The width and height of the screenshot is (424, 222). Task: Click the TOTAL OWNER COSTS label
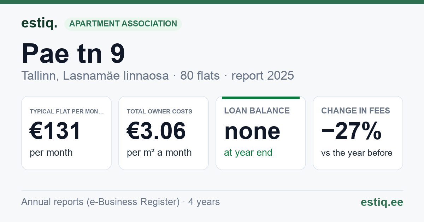[x=159, y=111]
